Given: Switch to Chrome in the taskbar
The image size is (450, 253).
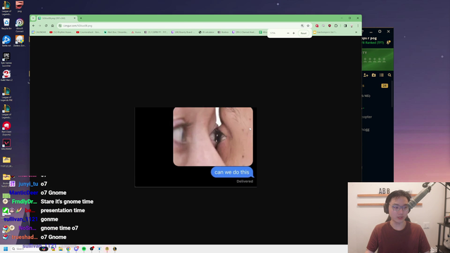Looking at the screenshot, I should [x=68, y=249].
